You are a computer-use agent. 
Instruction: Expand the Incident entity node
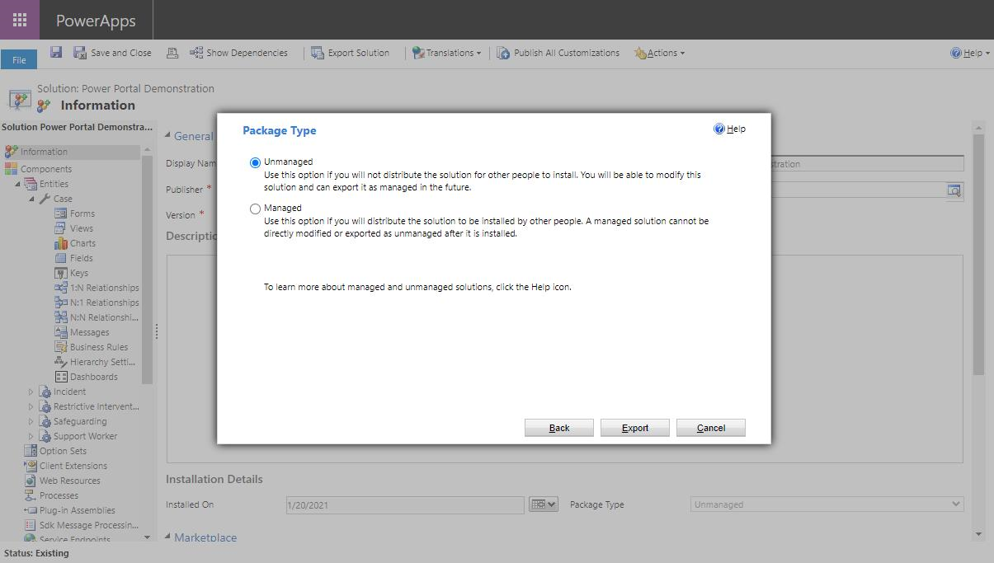[x=31, y=392]
